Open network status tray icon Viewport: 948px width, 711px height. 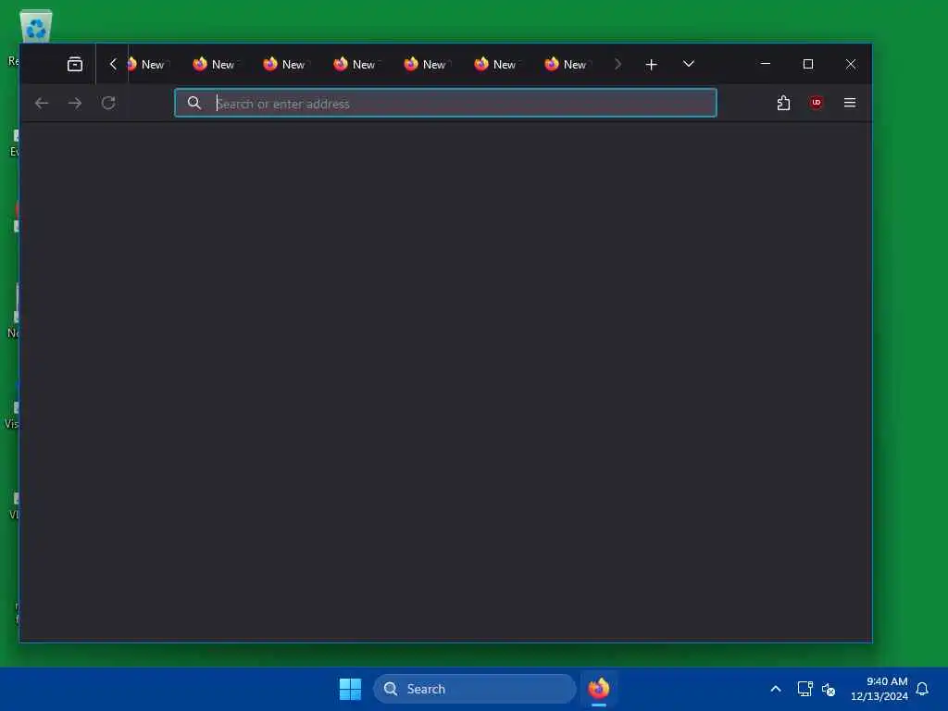[805, 689]
